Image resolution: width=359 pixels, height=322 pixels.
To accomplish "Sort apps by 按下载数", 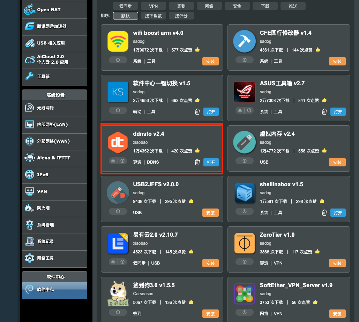I will coord(154,16).
